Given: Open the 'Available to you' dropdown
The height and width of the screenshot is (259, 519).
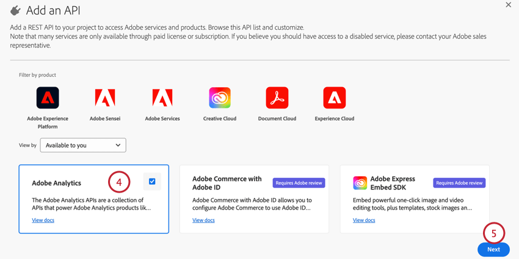Looking at the screenshot, I should pos(83,145).
